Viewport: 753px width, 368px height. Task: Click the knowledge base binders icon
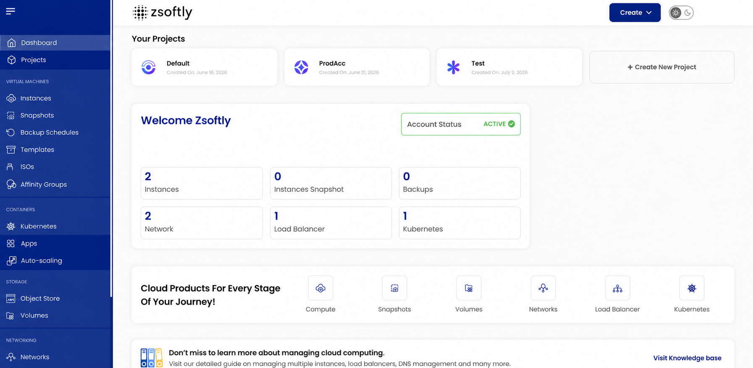click(x=152, y=358)
